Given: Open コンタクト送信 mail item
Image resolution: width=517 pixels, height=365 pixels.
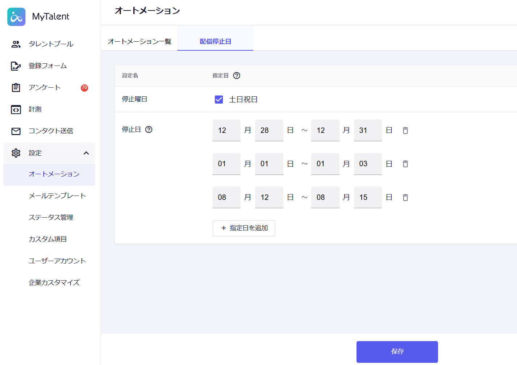Looking at the screenshot, I should tap(51, 131).
